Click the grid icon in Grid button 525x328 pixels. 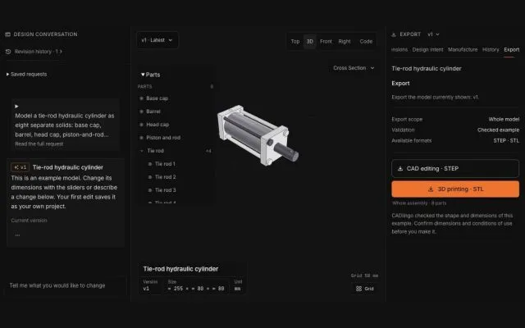click(x=358, y=289)
